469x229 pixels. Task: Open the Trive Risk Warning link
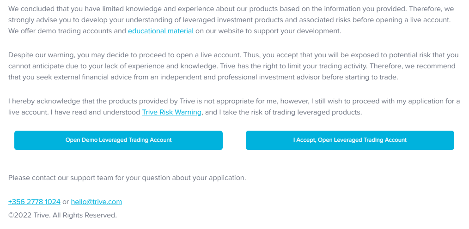pos(172,112)
